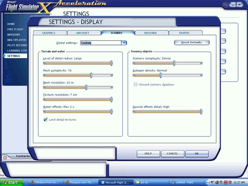Disable Land detail textures checkbox

click(x=46, y=119)
